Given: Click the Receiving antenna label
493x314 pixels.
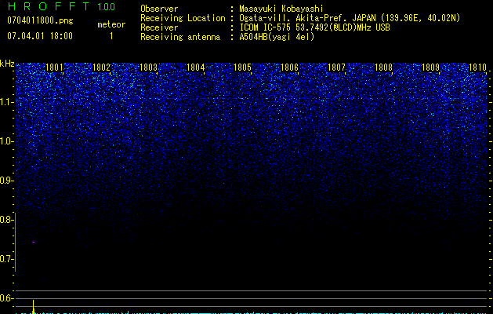Looking at the screenshot, I should (180, 37).
